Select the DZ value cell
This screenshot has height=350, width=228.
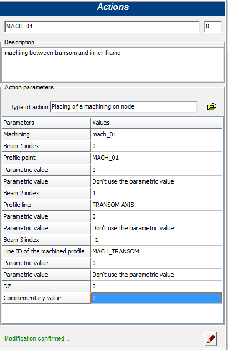(156, 286)
